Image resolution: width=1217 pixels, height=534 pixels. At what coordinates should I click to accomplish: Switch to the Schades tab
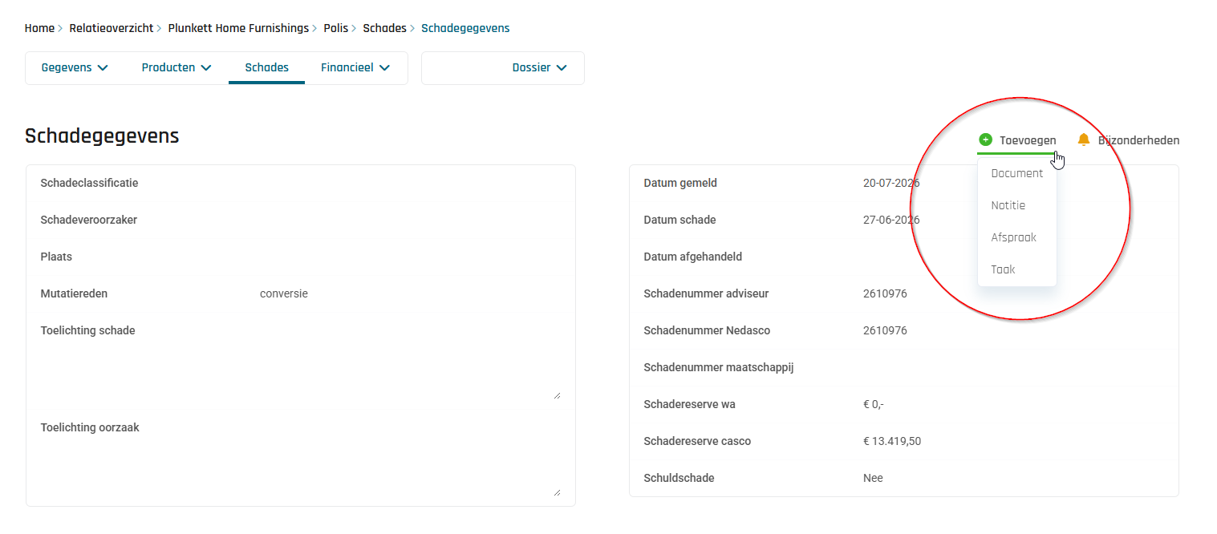point(266,67)
